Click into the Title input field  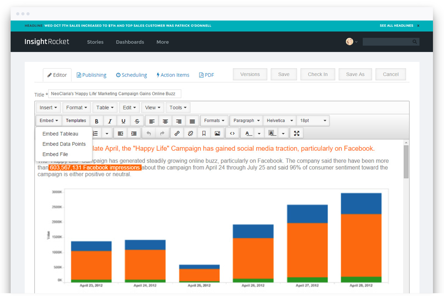click(x=114, y=94)
